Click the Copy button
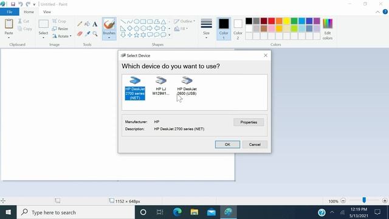This screenshot has width=389, height=219. click(25, 29)
